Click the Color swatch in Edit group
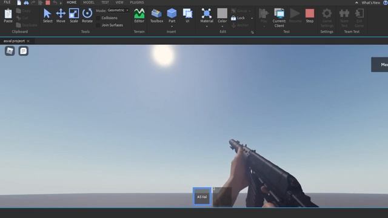 222,13
